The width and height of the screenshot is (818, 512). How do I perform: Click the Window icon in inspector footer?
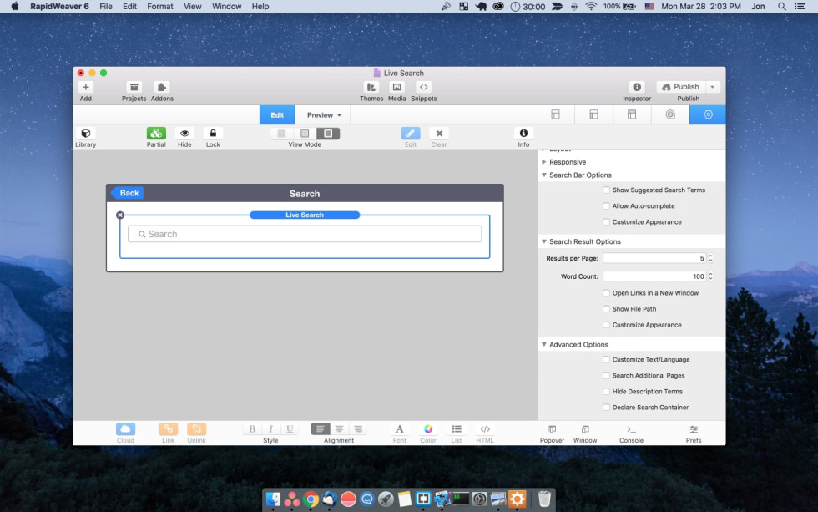pyautogui.click(x=585, y=429)
